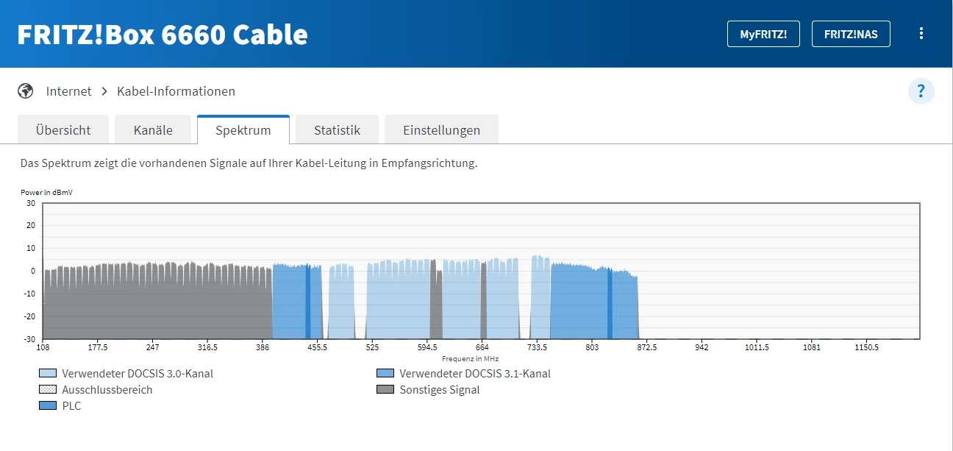This screenshot has height=451, width=953.
Task: Click the Ausschlussbereich legend swatch
Action: point(48,390)
